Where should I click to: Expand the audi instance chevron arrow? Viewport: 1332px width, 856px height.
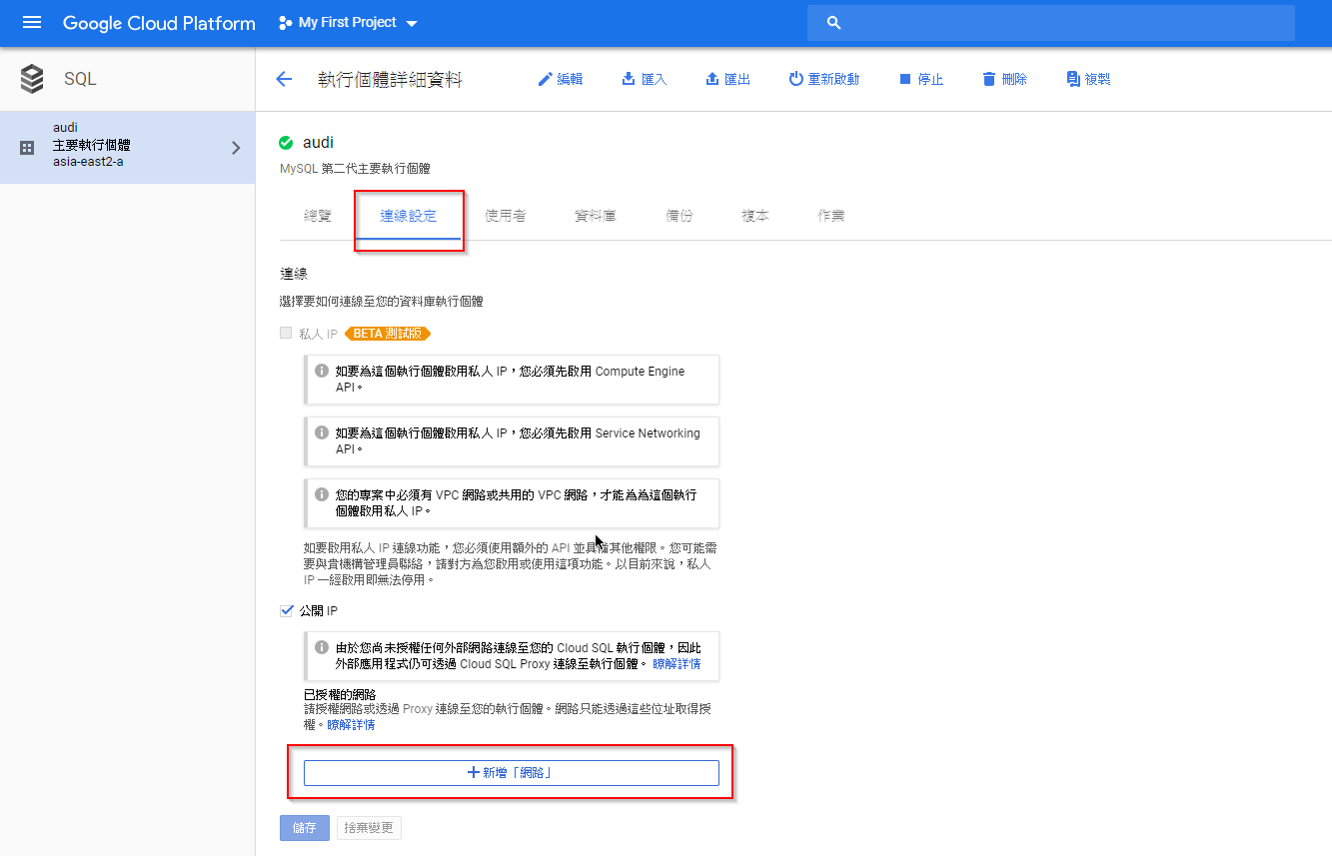(236, 148)
